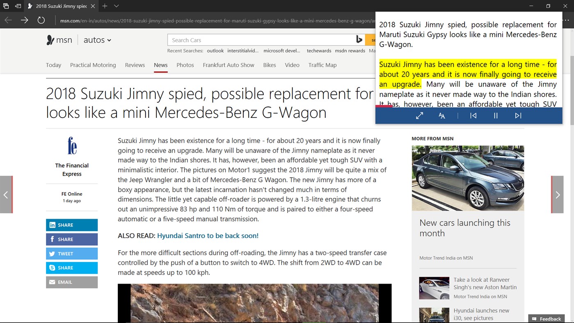The width and height of the screenshot is (574, 323).
Task: Select the recent search 'microsoft devel...'
Action: point(282,51)
